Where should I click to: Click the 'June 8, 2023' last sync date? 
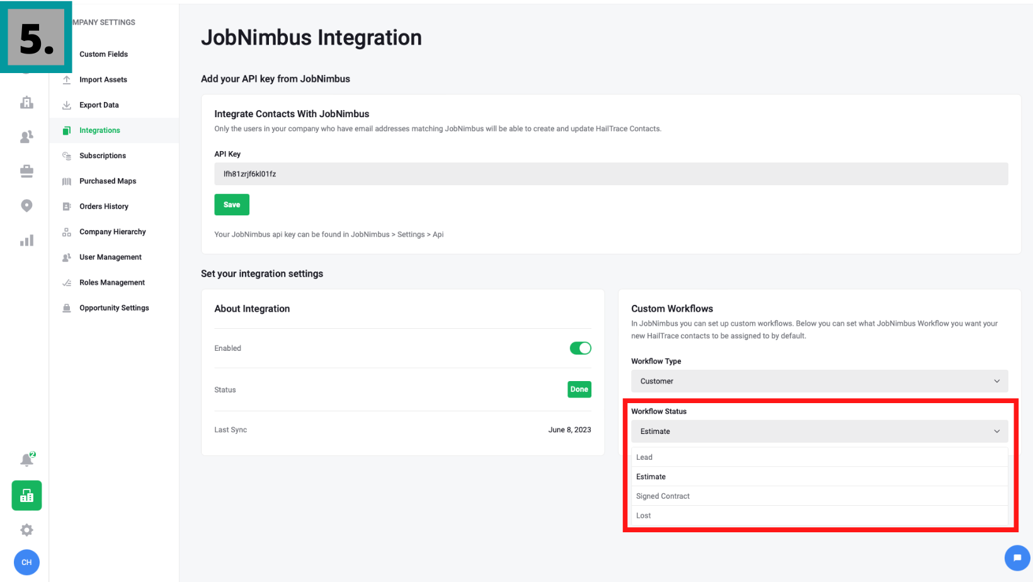[x=569, y=430]
